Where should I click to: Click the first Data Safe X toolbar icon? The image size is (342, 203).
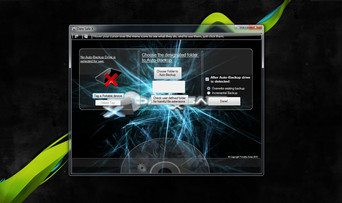tap(76, 36)
